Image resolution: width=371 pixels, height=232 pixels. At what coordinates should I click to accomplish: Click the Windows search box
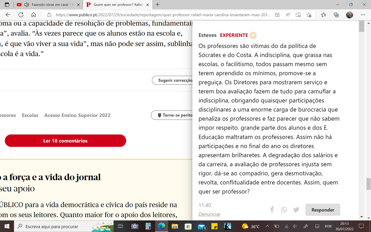(x=64, y=226)
